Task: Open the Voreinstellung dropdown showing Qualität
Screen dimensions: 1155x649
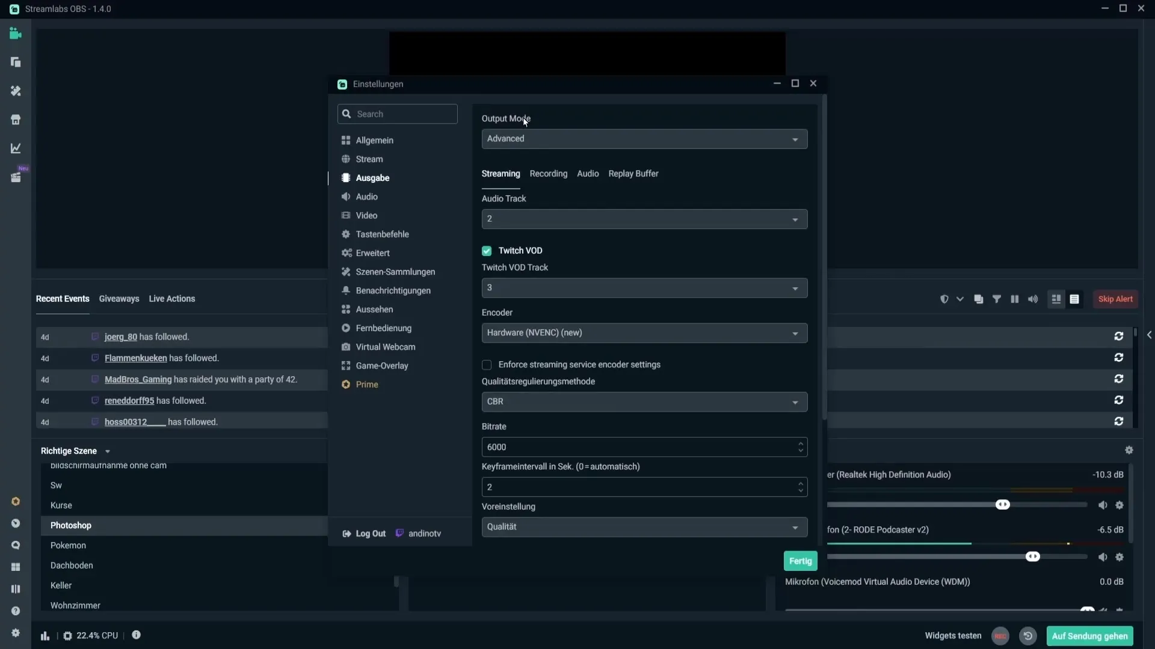Action: [x=644, y=527]
